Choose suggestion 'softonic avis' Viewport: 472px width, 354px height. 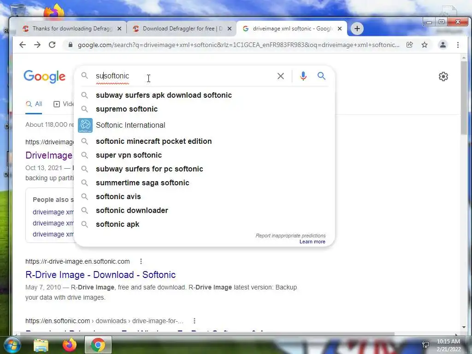click(204, 196)
